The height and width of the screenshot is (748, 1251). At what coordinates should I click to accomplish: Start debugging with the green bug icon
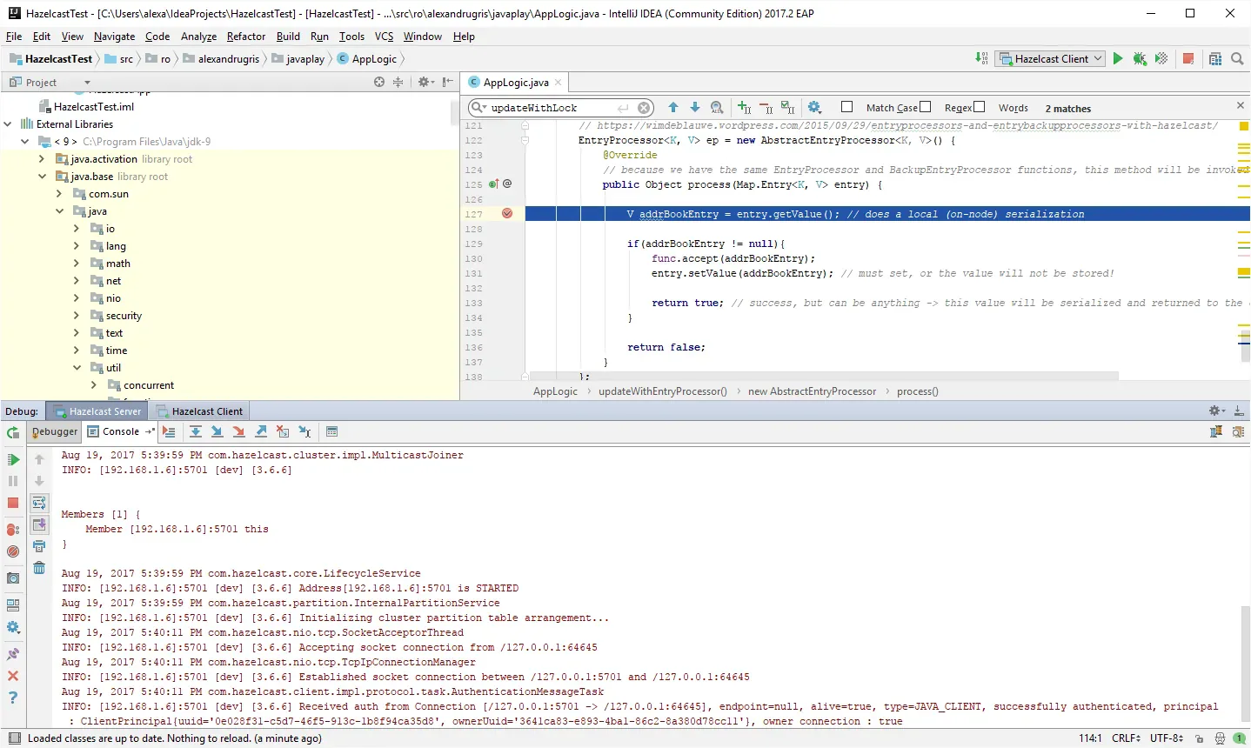click(1140, 58)
